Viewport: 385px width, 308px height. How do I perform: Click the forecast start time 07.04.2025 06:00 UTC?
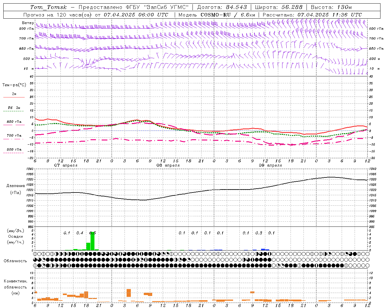136,15
